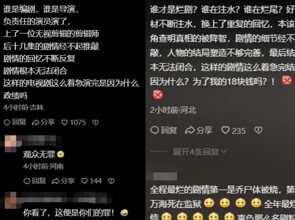Like the comment showing 1075 likes
295x220 pixels.
tap(74, 122)
